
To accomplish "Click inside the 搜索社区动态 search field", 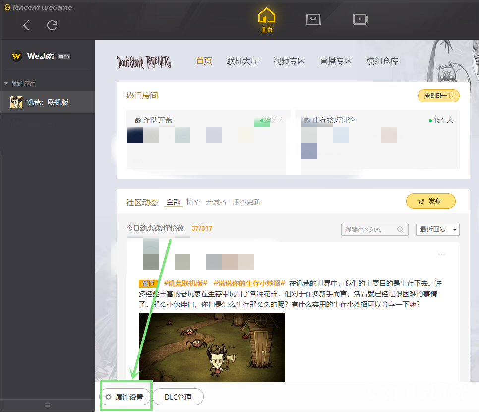I will 367,230.
